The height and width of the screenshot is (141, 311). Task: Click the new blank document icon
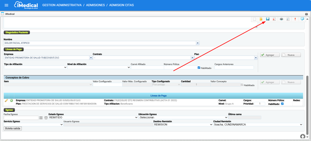pyautogui.click(x=255, y=19)
